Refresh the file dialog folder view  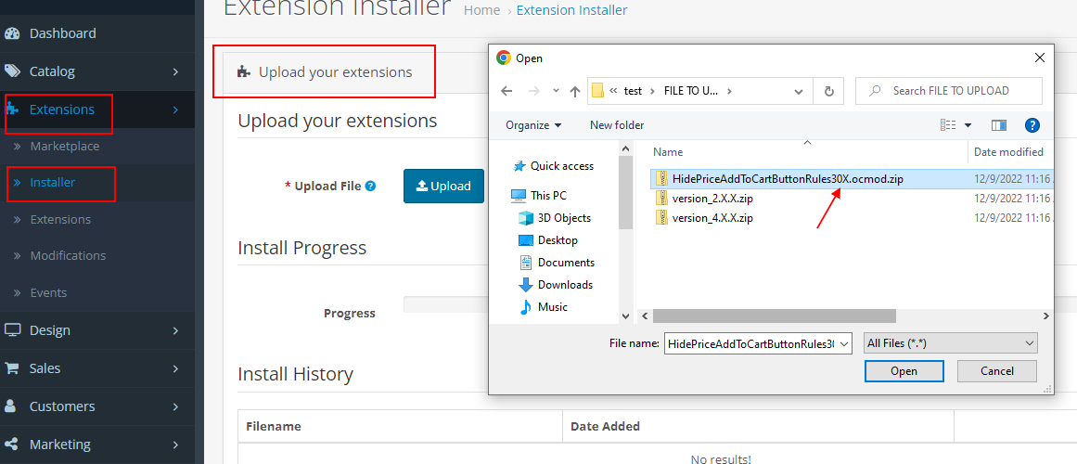(827, 91)
